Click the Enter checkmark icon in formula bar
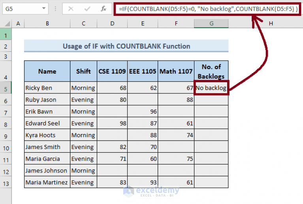The image size is (303, 204). pyautogui.click(x=87, y=9)
